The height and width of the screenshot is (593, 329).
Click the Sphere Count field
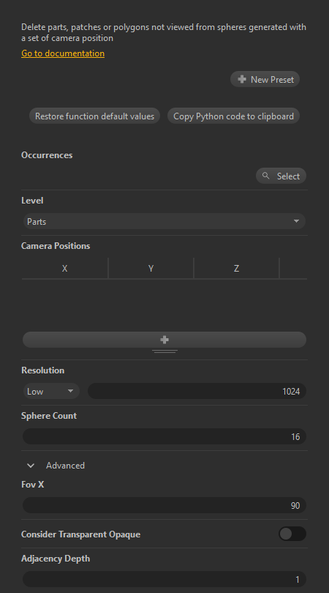[164, 436]
